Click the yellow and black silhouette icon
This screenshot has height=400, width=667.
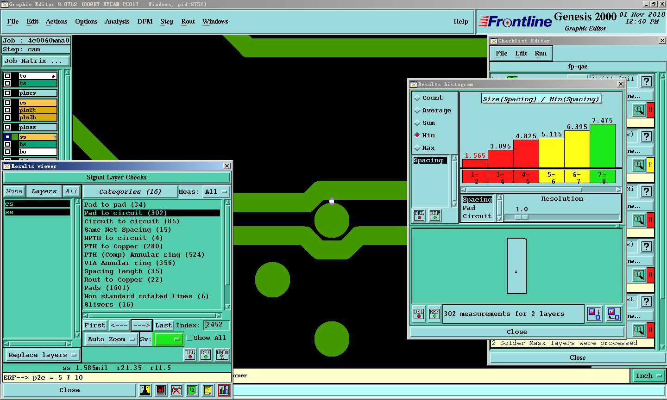click(145, 390)
